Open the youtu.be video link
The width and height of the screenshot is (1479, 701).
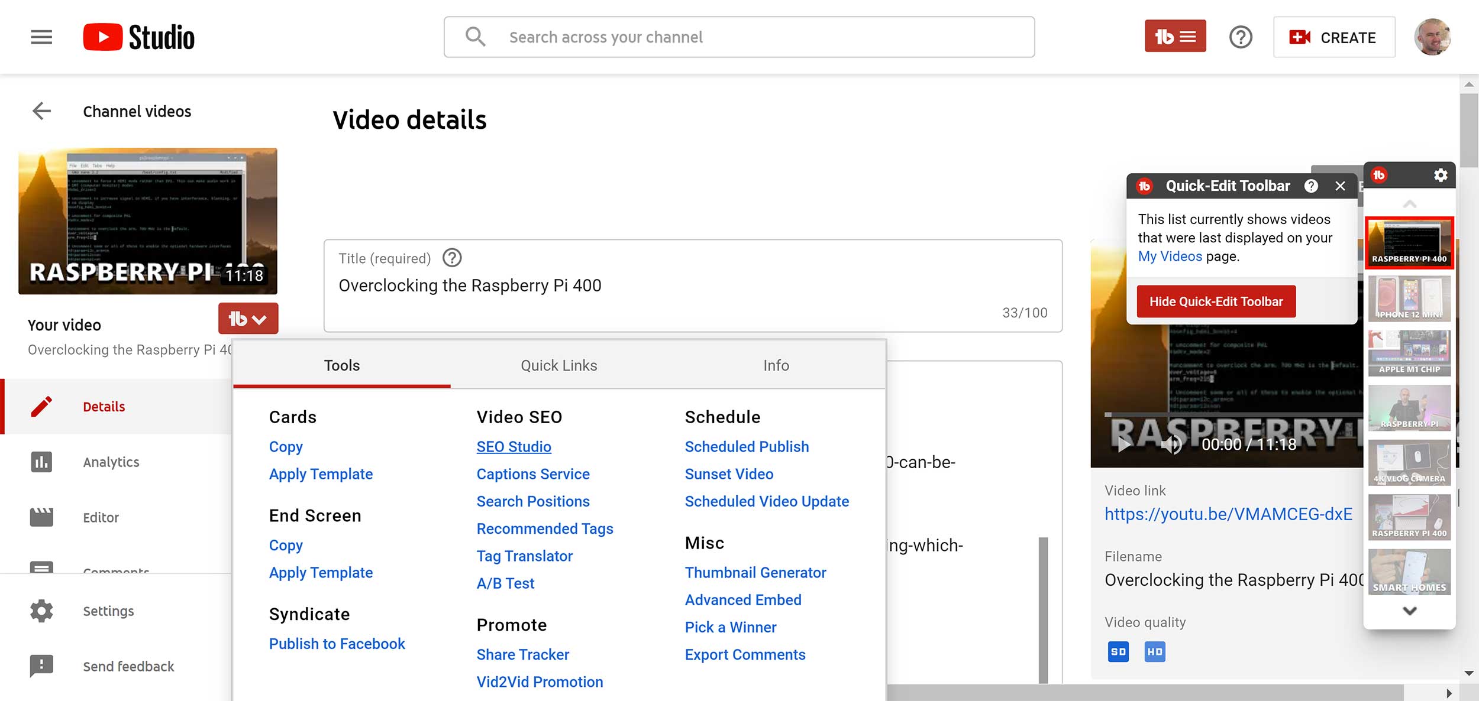(1228, 514)
